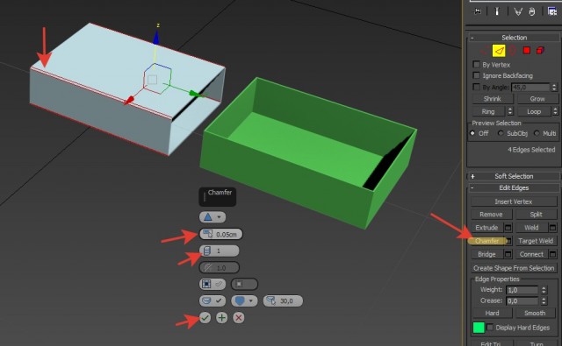Open Connect settings box icon
The height and width of the screenshot is (346, 562).
[552, 254]
